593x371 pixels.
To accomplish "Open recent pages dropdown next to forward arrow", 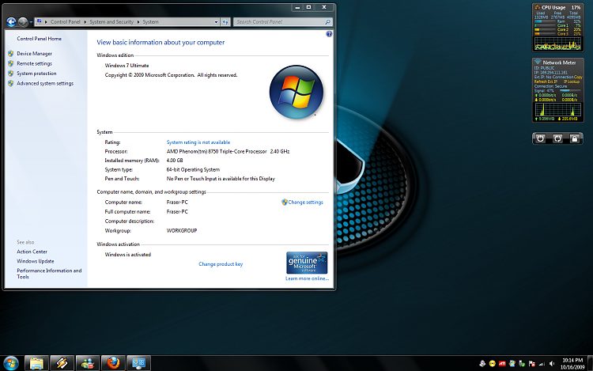I will (x=31, y=22).
